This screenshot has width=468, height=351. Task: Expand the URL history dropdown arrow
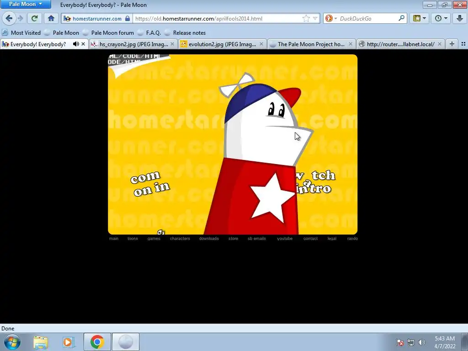click(x=315, y=18)
